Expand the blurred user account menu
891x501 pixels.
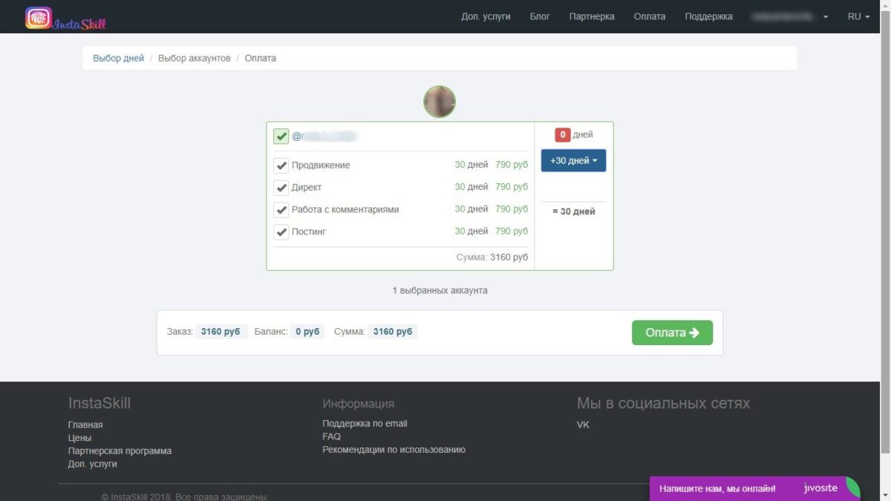789,16
